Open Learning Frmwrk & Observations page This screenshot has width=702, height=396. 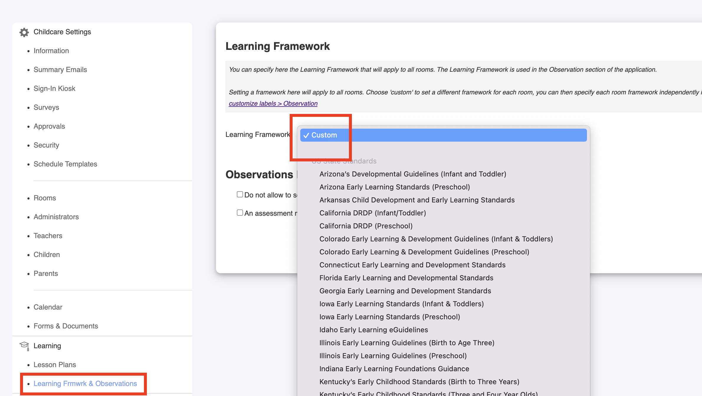point(85,384)
